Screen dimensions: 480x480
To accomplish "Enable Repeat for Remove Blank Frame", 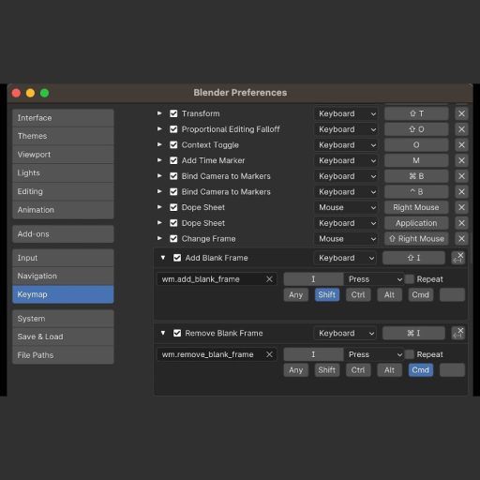I will click(x=409, y=354).
